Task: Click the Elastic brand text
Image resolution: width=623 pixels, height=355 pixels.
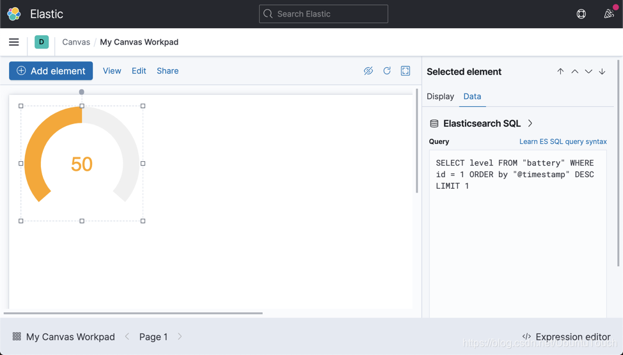Action: (x=47, y=14)
